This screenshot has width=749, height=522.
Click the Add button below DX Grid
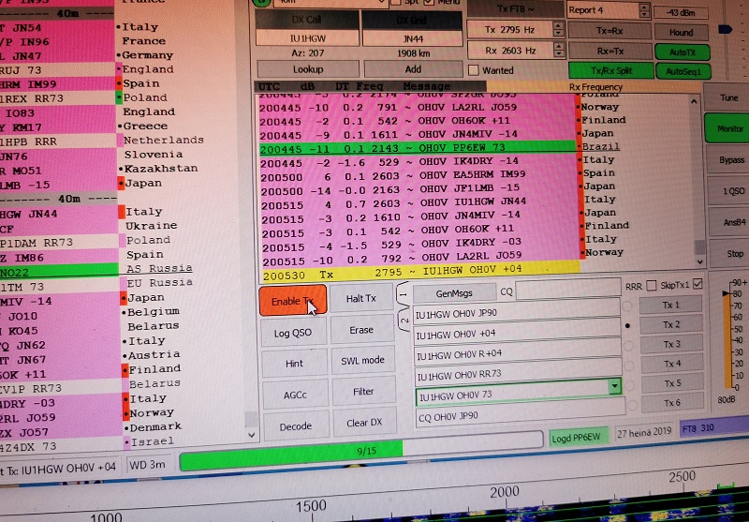[x=413, y=68]
